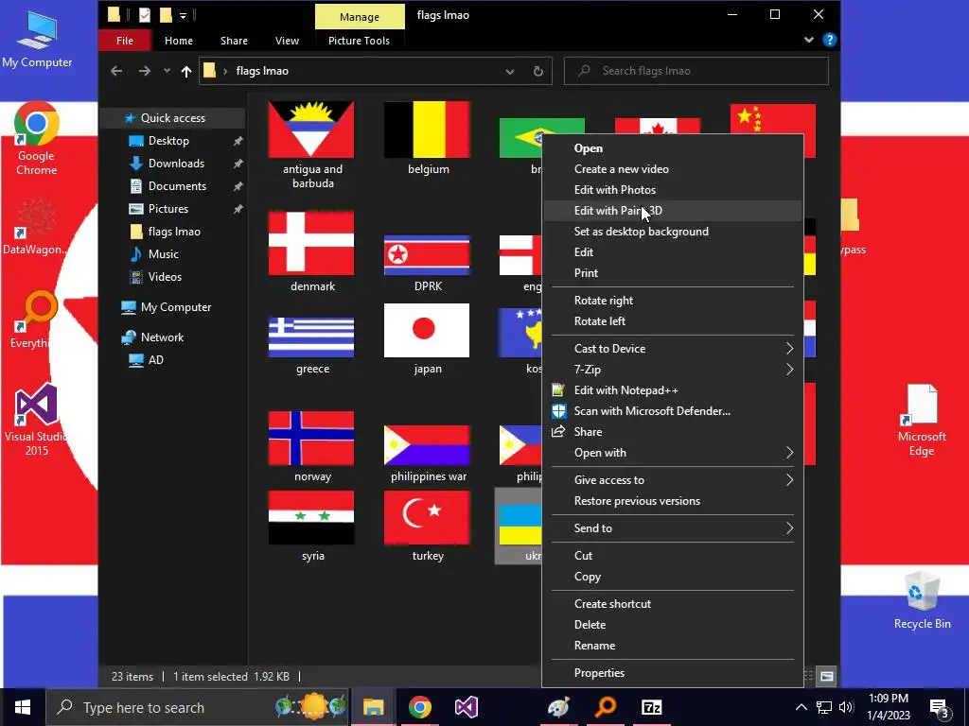Go back with the back arrow
Image resolution: width=969 pixels, height=726 pixels.
tap(116, 71)
